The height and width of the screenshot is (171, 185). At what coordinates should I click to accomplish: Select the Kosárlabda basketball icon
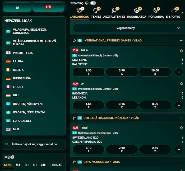[137, 10]
